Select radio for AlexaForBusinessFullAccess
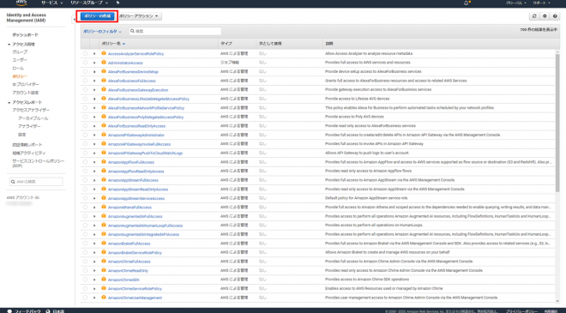 click(x=85, y=81)
